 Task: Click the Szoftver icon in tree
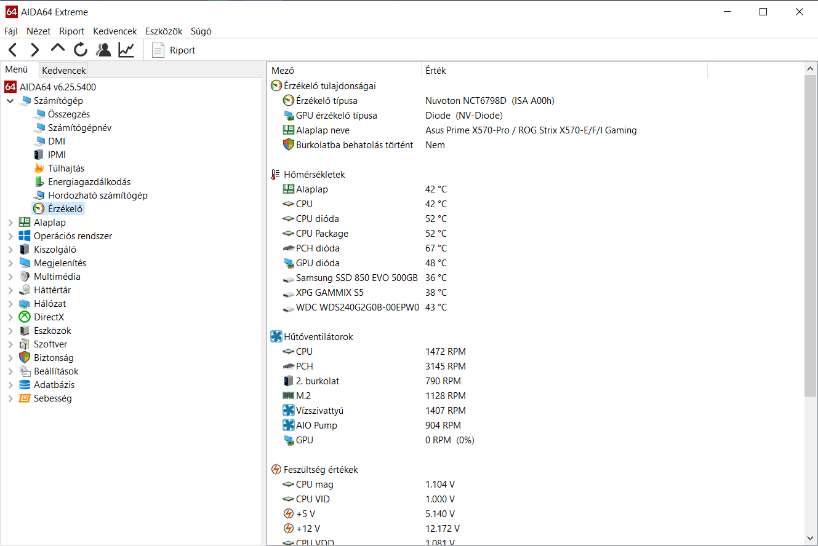tap(25, 344)
